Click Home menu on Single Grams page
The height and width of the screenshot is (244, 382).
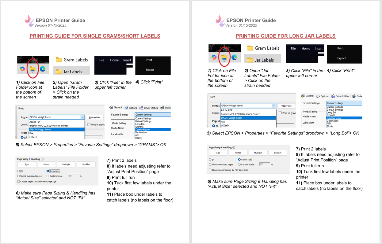tap(114, 60)
